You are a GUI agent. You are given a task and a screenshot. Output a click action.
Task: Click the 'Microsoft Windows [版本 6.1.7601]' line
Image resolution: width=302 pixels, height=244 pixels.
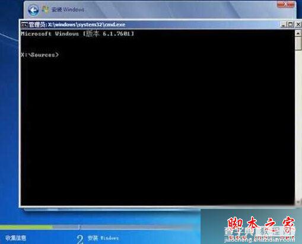(x=78, y=33)
